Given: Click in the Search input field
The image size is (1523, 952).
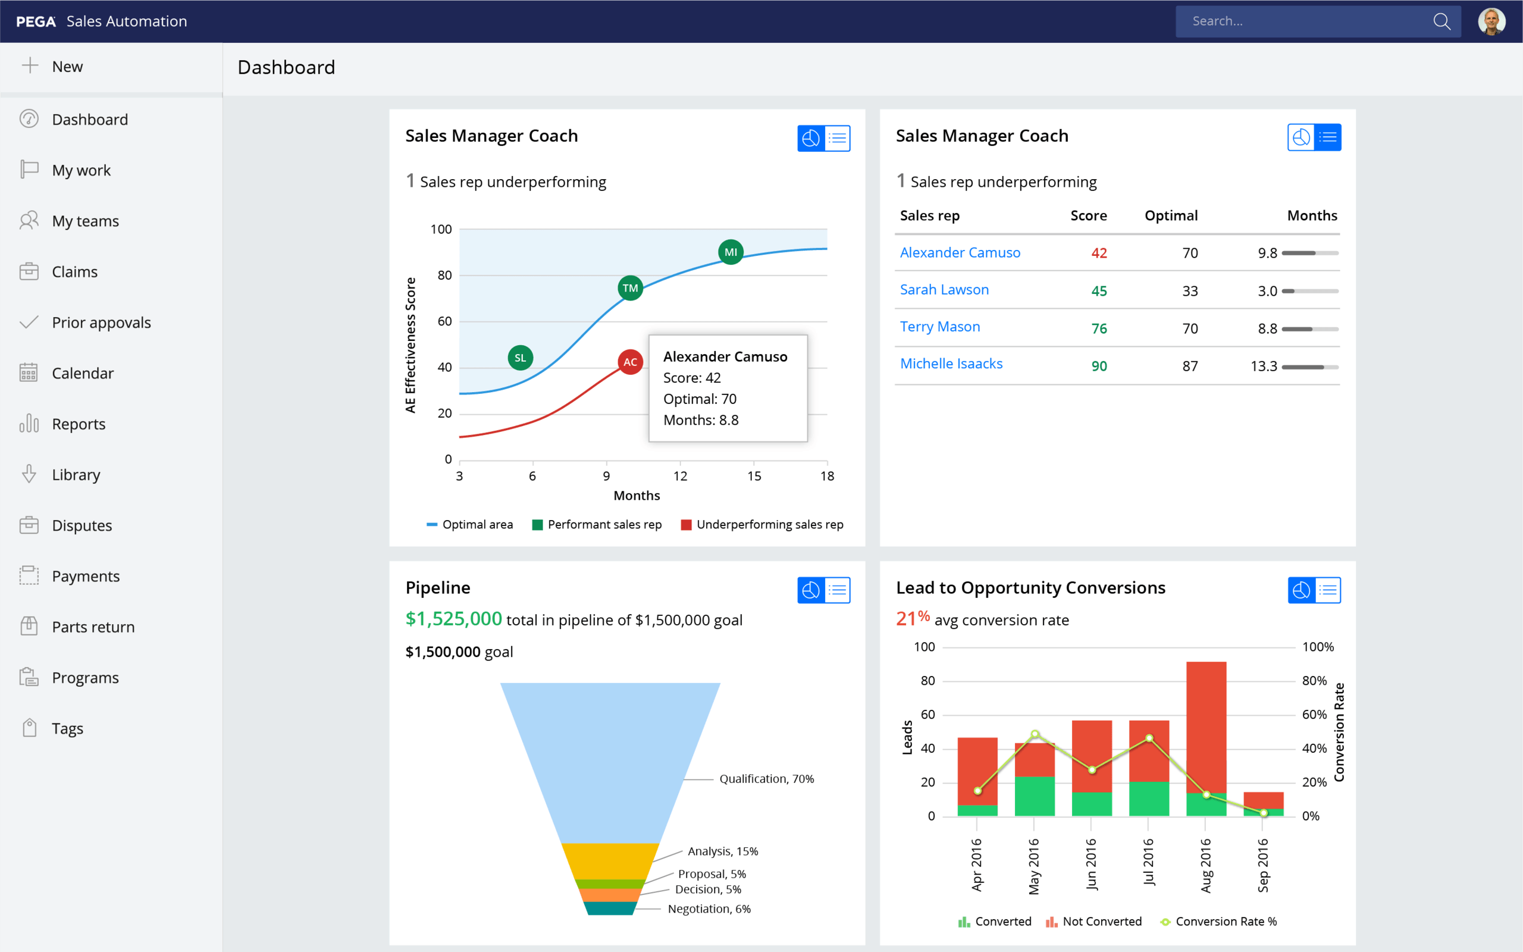Looking at the screenshot, I should (x=1303, y=21).
